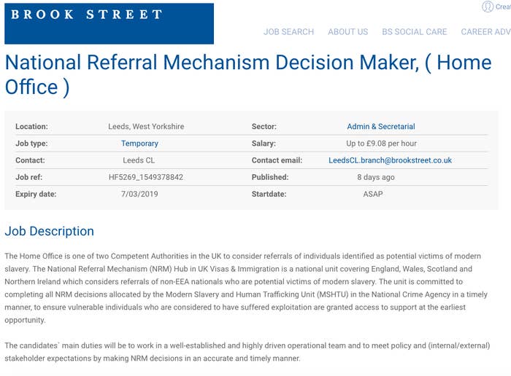The height and width of the screenshot is (376, 511).
Task: Click the salary Up to £9.08 per hour
Action: pos(381,144)
